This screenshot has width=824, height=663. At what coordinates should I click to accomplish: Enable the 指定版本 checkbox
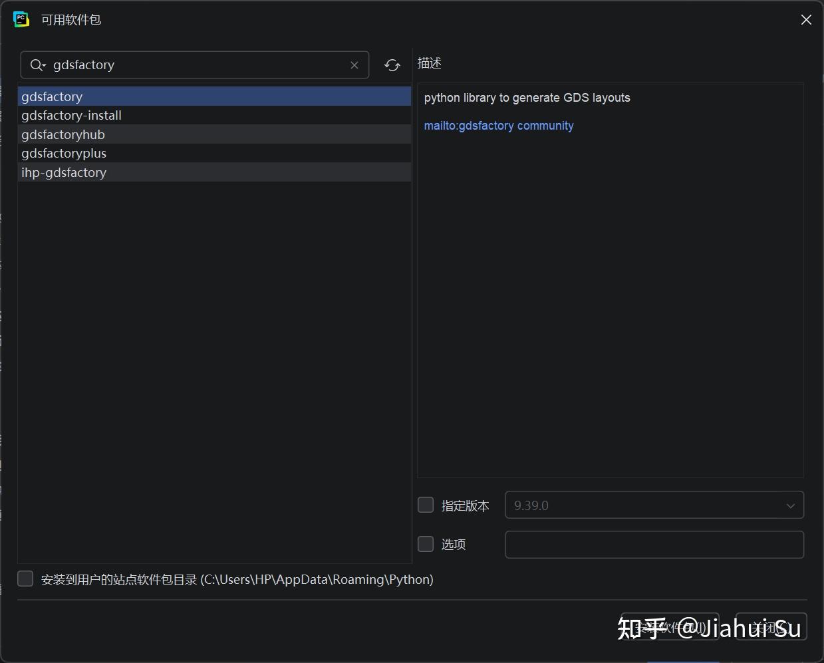point(426,505)
